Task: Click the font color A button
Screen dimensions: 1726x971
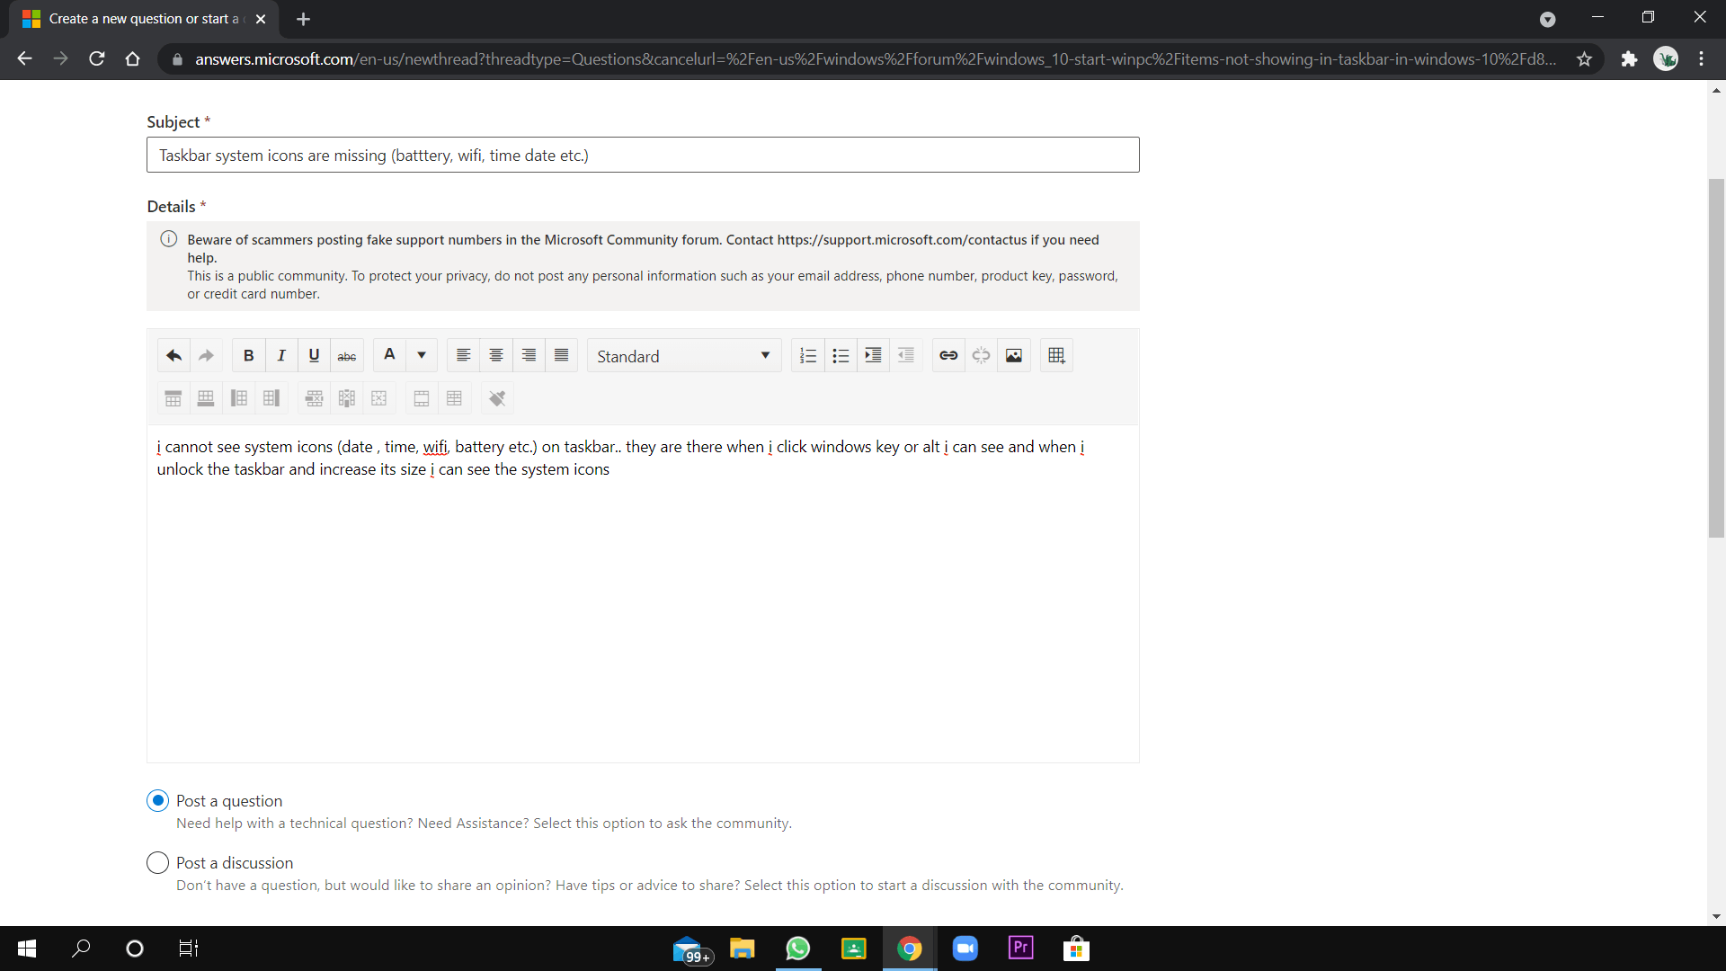Action: coord(389,355)
